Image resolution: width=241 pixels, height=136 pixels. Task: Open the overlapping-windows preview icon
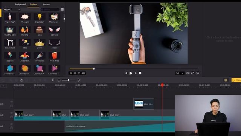197,73
